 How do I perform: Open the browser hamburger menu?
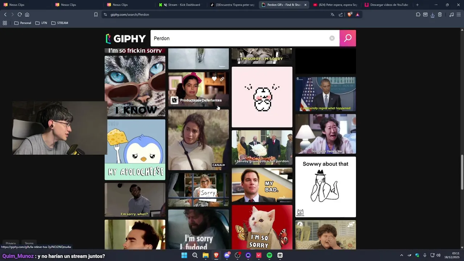click(x=459, y=14)
